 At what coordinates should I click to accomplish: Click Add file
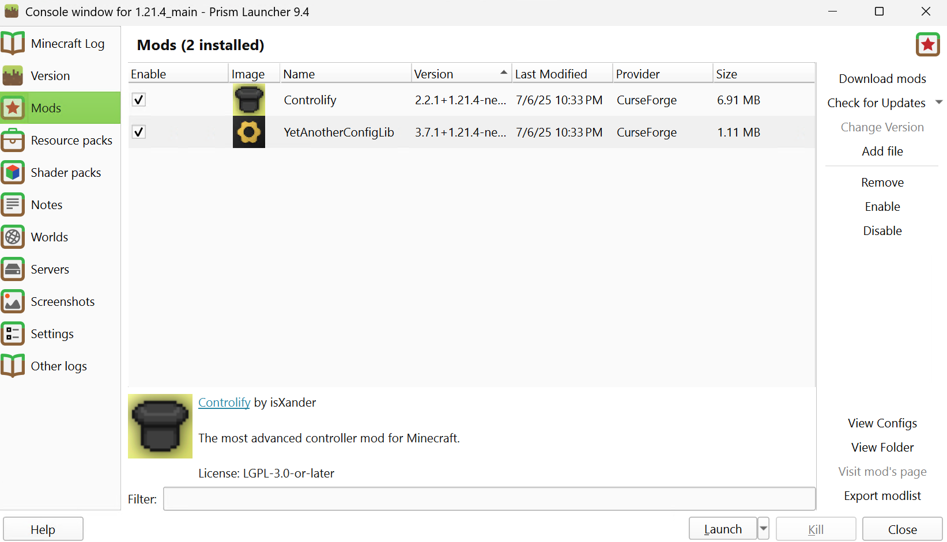pyautogui.click(x=882, y=151)
